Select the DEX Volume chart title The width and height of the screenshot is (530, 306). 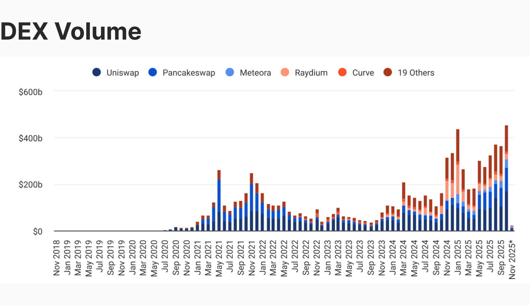pos(70,31)
